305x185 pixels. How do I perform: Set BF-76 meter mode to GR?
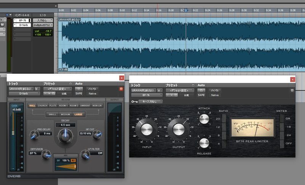(282, 118)
